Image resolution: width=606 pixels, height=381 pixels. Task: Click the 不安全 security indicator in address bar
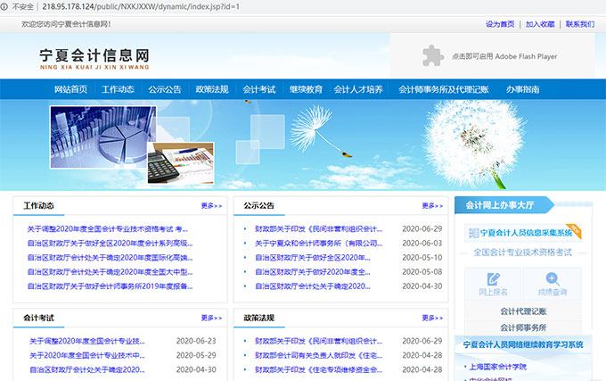[x=17, y=6]
